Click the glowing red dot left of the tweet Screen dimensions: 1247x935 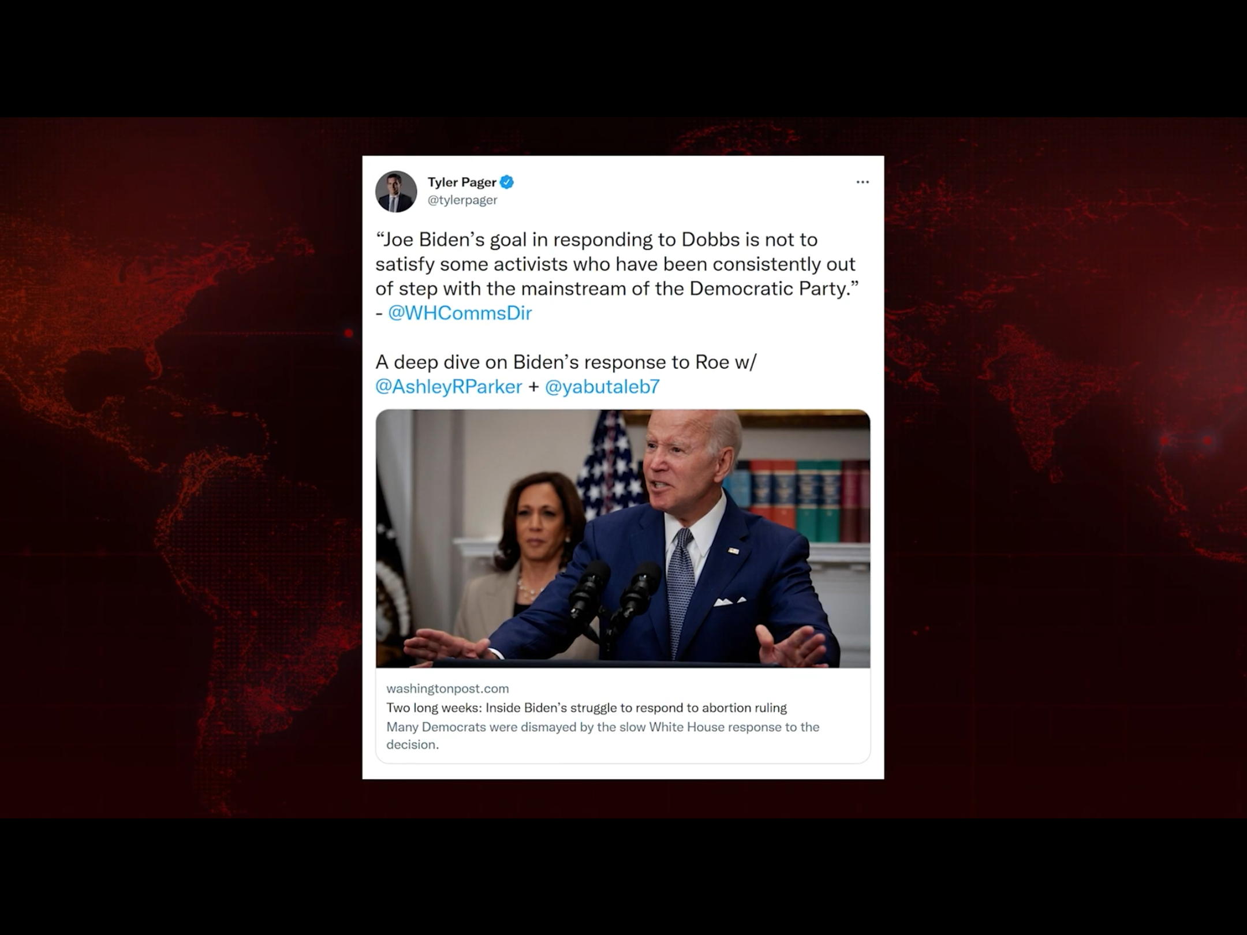349,333
